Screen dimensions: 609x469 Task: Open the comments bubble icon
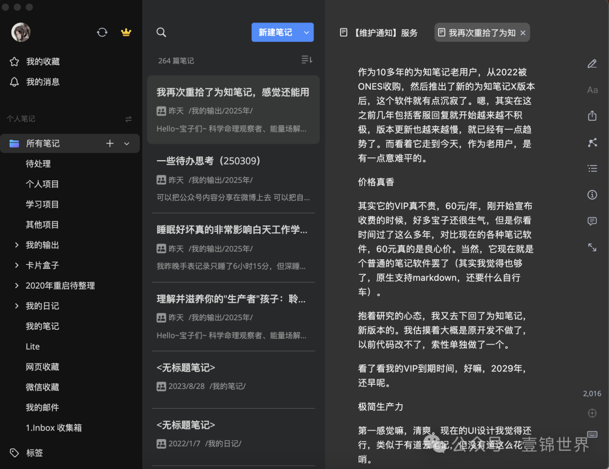coord(592,222)
